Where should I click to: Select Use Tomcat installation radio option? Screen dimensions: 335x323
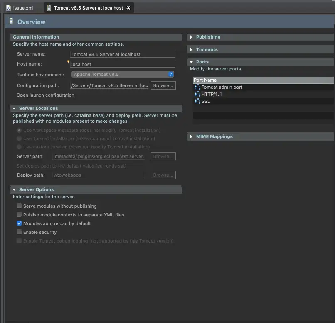pos(19,138)
